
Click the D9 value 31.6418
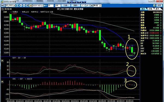pyautogui.click(x=156, y=46)
